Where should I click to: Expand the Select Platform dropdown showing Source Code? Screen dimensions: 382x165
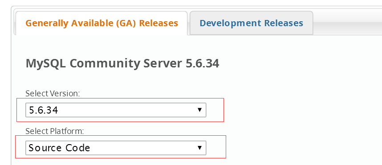coord(116,148)
